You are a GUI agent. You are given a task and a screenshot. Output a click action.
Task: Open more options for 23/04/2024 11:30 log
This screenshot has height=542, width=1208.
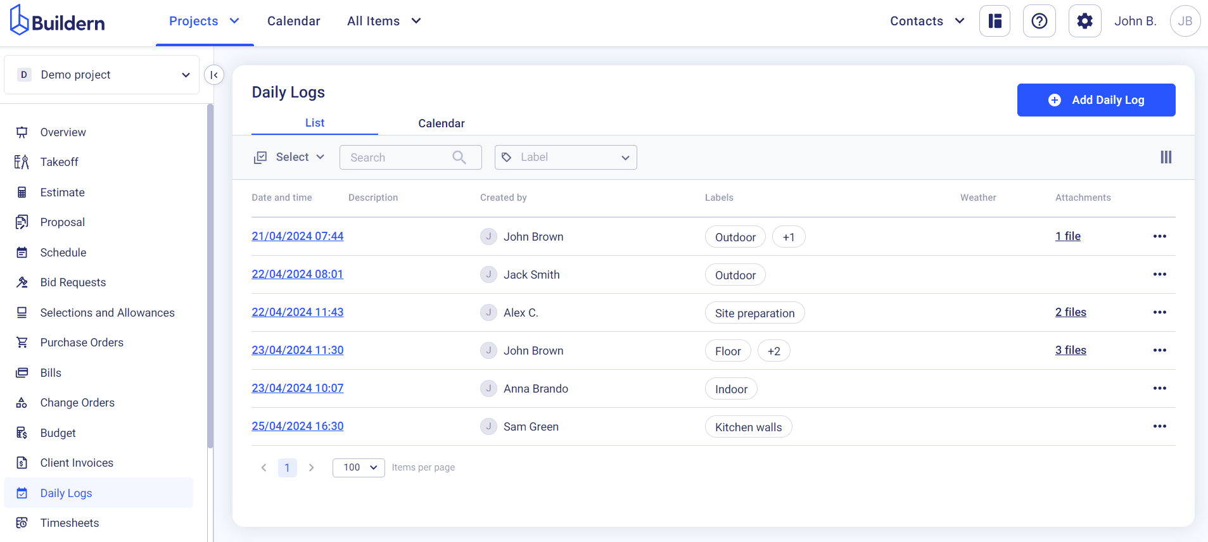(1159, 350)
